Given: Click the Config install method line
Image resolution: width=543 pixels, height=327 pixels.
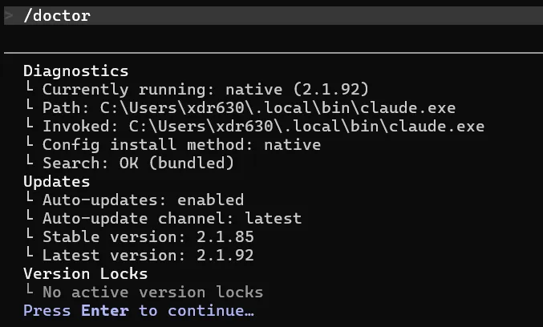Looking at the screenshot, I should click(181, 145).
